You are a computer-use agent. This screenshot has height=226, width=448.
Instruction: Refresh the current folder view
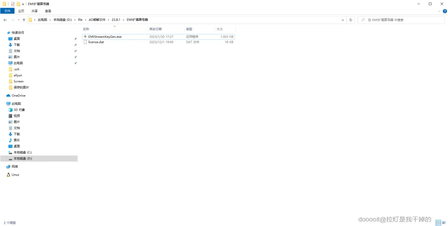coord(351,20)
